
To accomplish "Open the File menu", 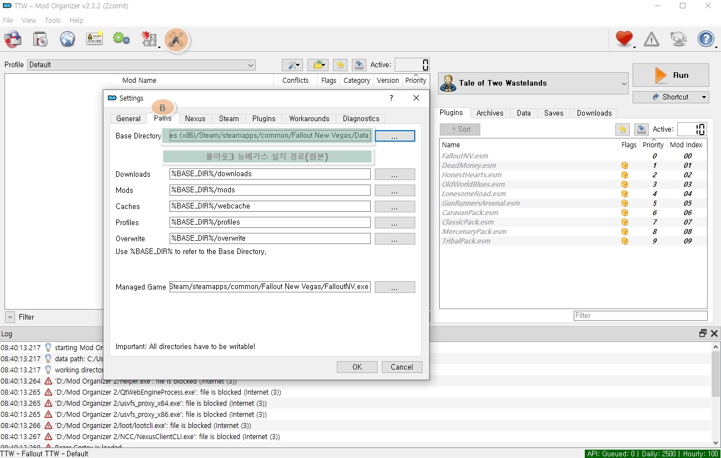I will [8, 21].
